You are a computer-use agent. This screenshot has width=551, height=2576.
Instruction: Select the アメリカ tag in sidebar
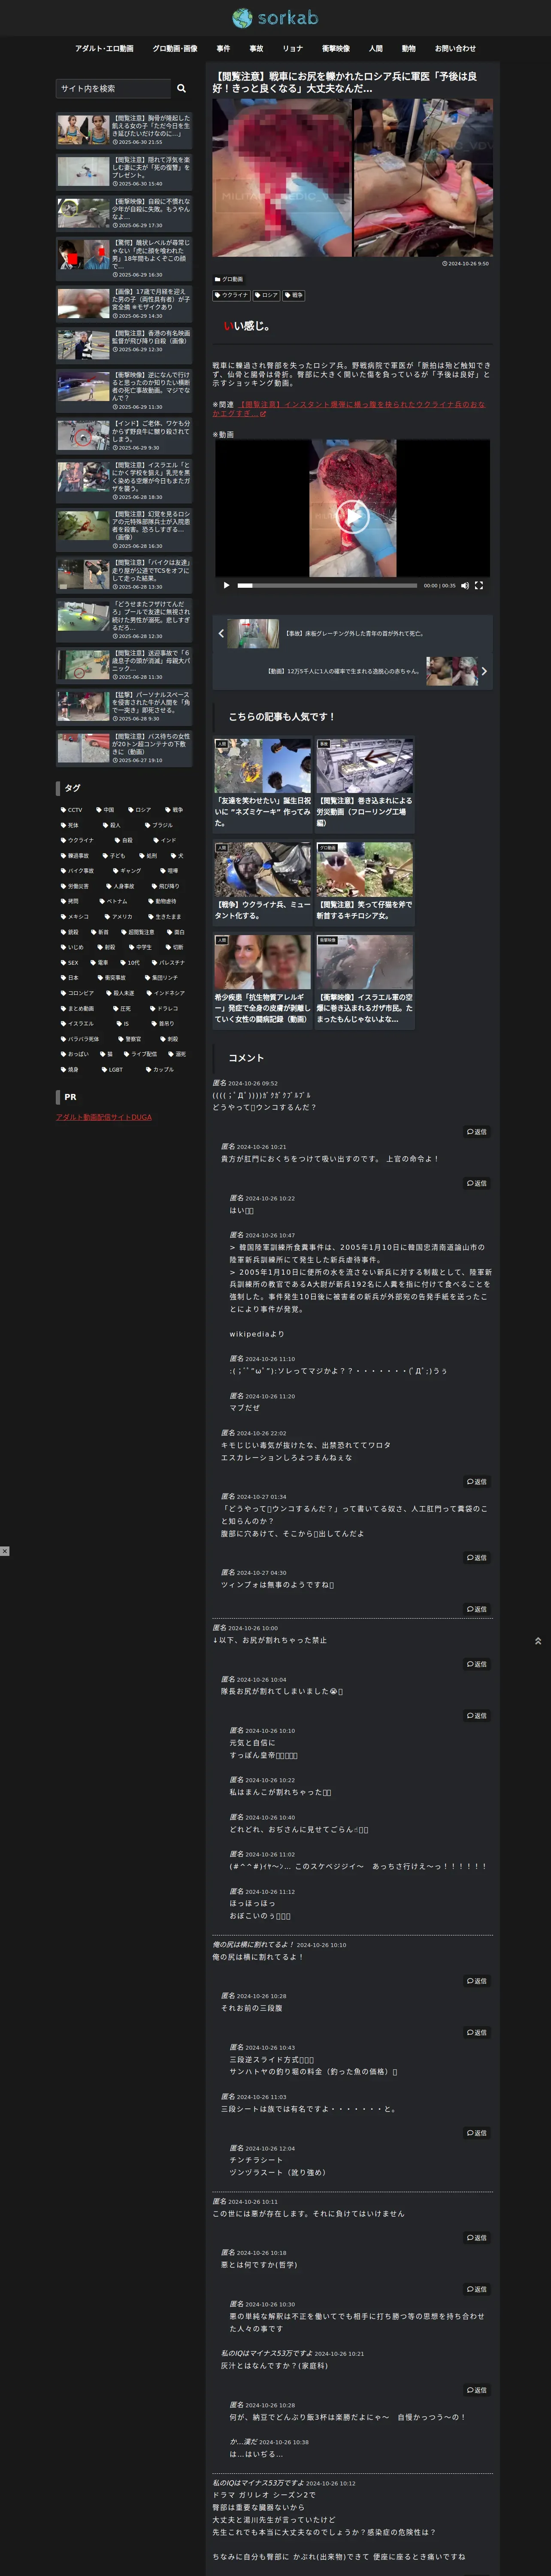(118, 916)
